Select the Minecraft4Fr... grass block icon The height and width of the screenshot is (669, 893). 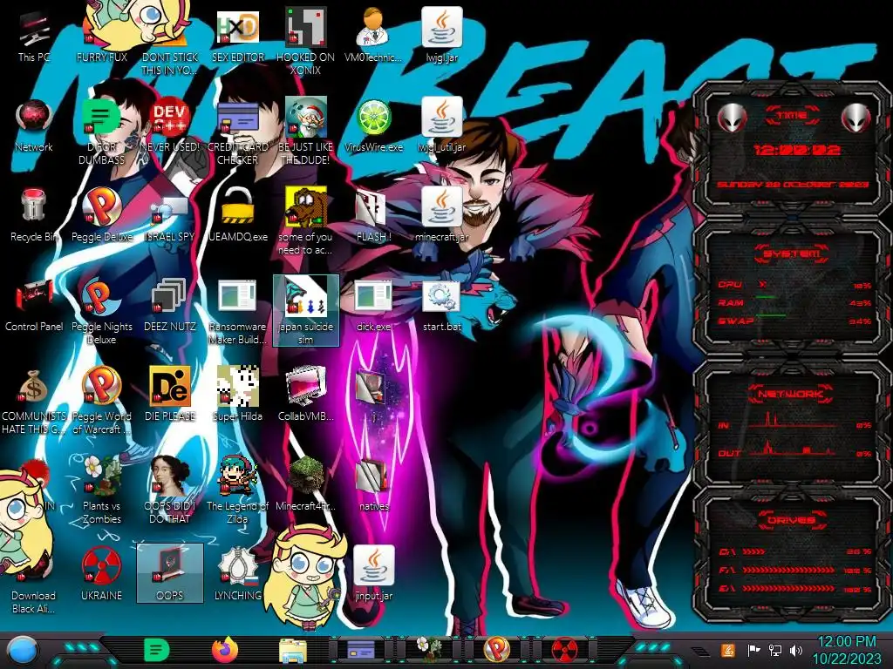305,484
